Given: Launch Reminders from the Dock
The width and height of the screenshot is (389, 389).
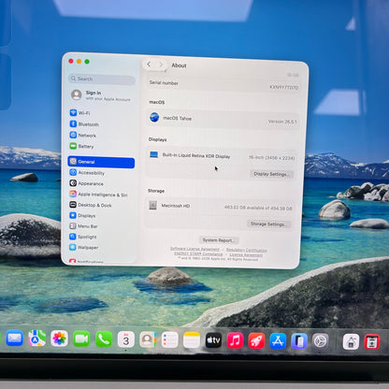Looking at the screenshot, I should tap(169, 339).
